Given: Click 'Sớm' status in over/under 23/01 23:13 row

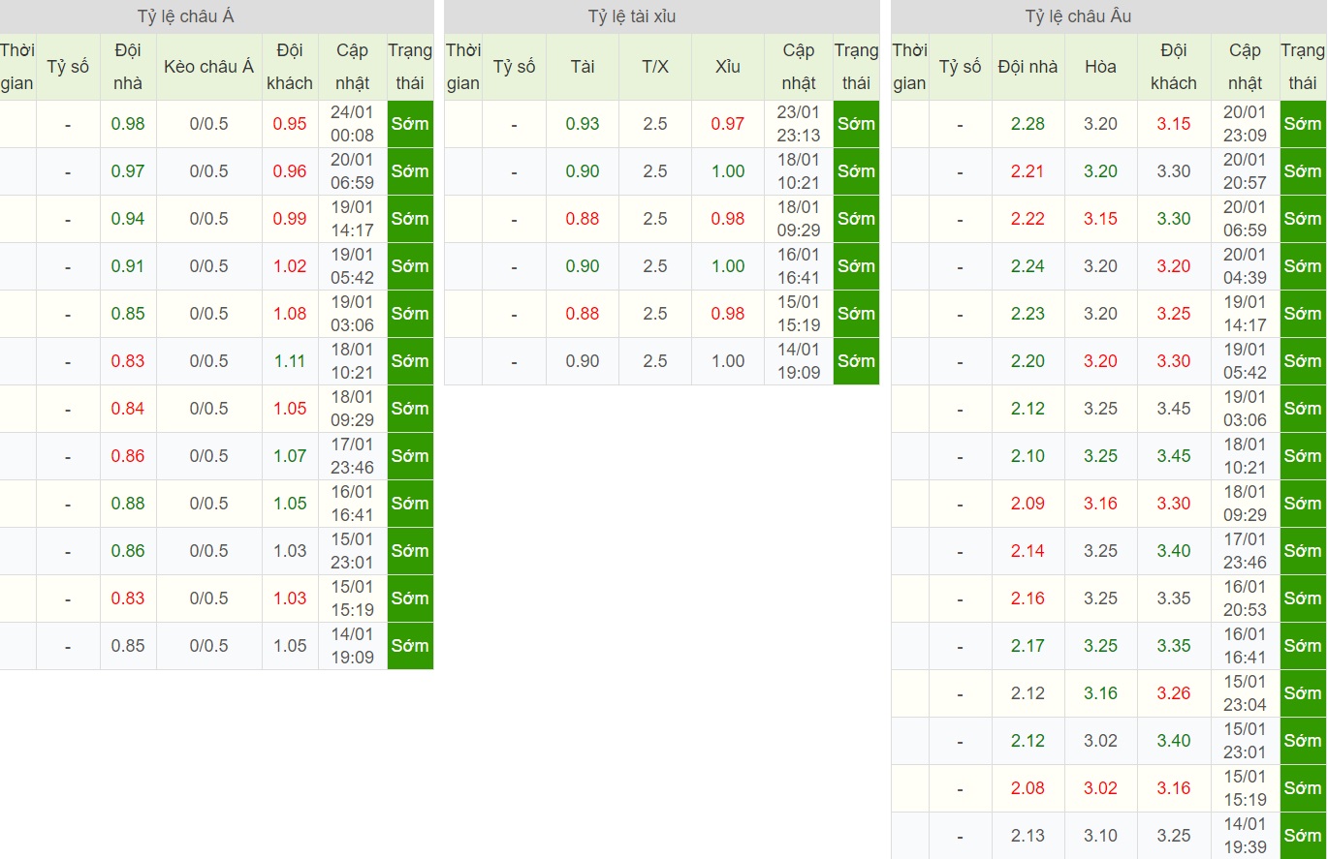Looking at the screenshot, I should 856,124.
